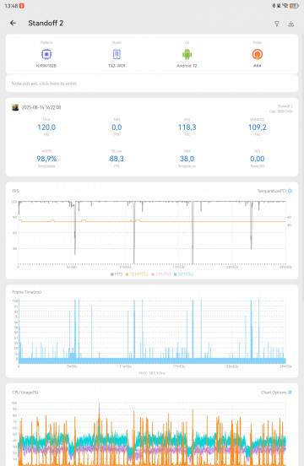
Task: Tap the MAX frame time label below chart
Action: pos(152,373)
